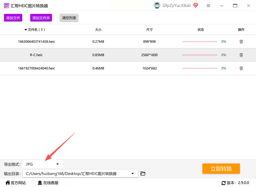Sort by the 文件名 column arrow
This screenshot has height=187, width=256.
pos(26,30)
